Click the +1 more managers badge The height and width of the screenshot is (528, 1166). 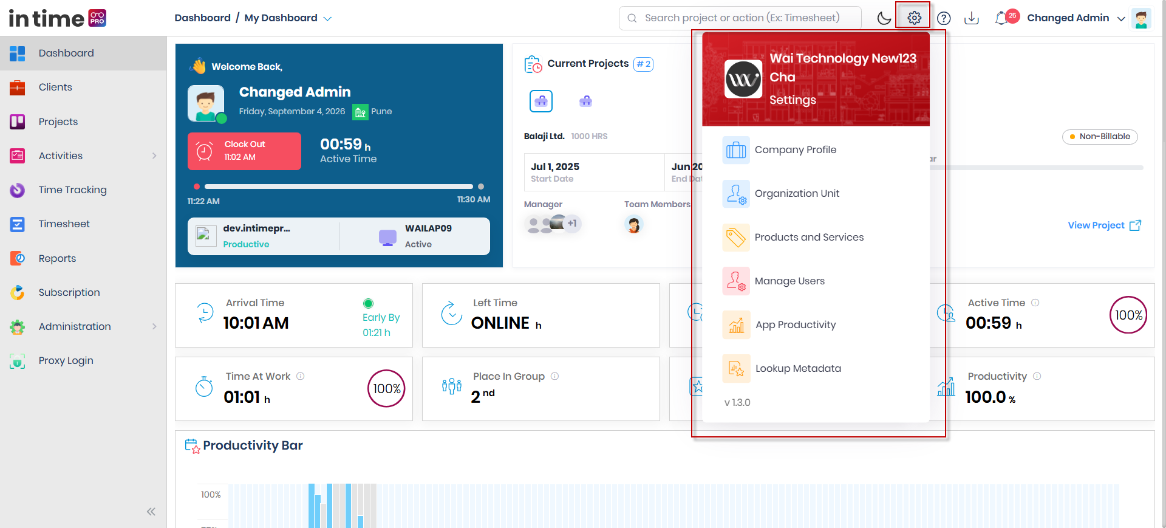572,224
